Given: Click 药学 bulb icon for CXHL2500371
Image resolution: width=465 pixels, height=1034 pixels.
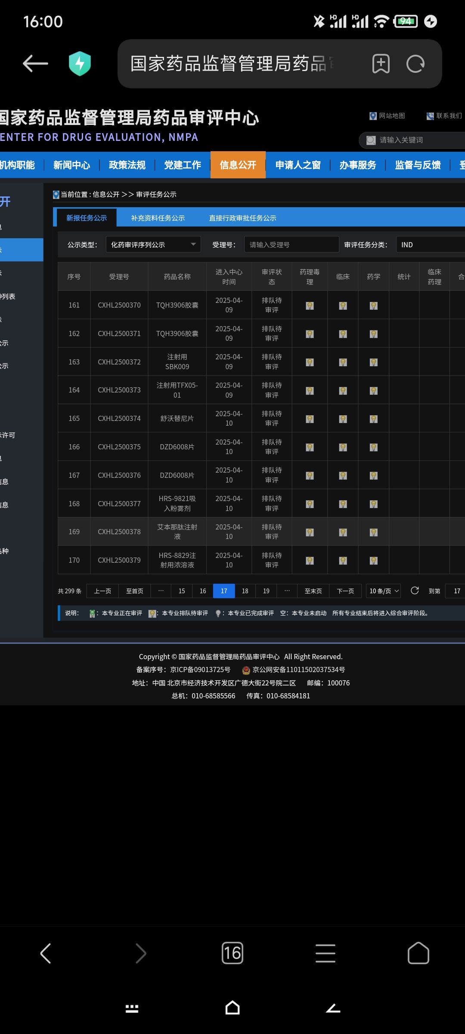Looking at the screenshot, I should (x=374, y=334).
